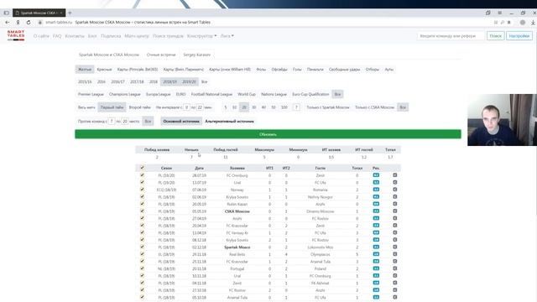This screenshot has height=302, width=537.
Task: Expand the Конструктор dropdown menu
Action: tap(201, 36)
